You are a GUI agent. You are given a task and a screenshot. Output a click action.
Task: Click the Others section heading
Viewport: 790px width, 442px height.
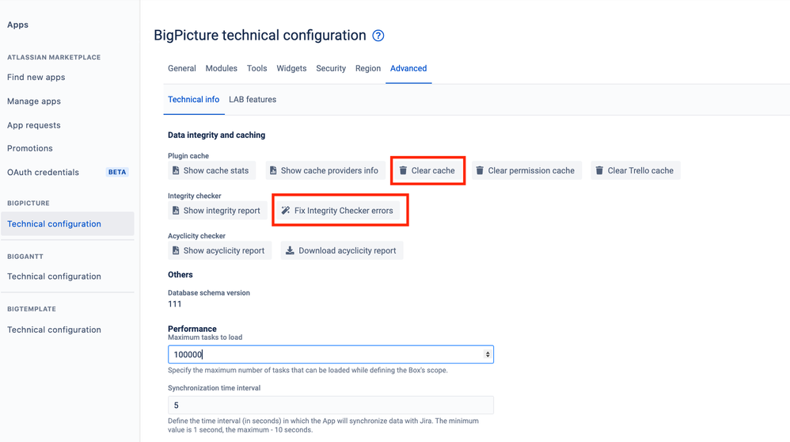(180, 275)
